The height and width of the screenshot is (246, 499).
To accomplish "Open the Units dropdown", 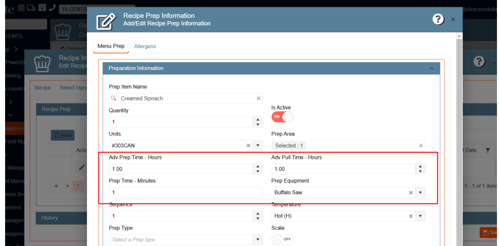I will point(258,146).
